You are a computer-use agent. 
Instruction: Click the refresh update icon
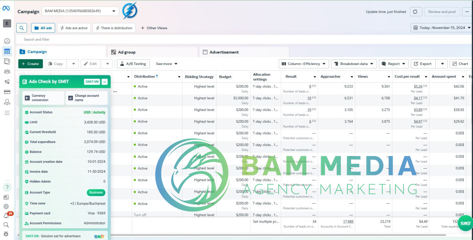[x=415, y=12]
